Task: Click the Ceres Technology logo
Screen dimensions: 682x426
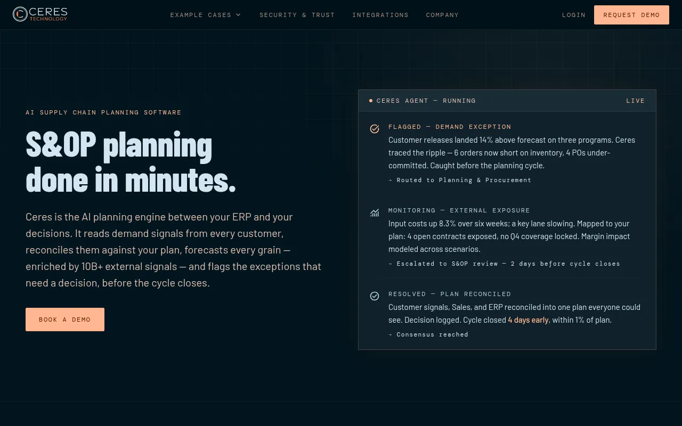Action: [x=40, y=14]
